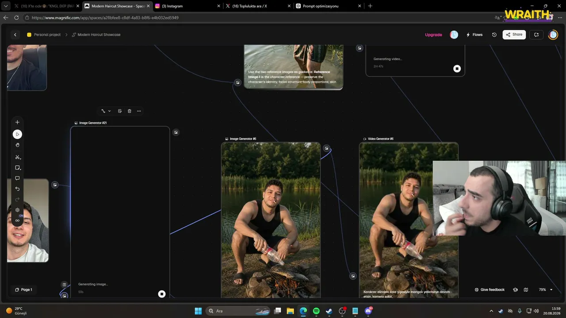Open Discord from the taskbar
Screen dimensions: 566x318
point(368,311)
